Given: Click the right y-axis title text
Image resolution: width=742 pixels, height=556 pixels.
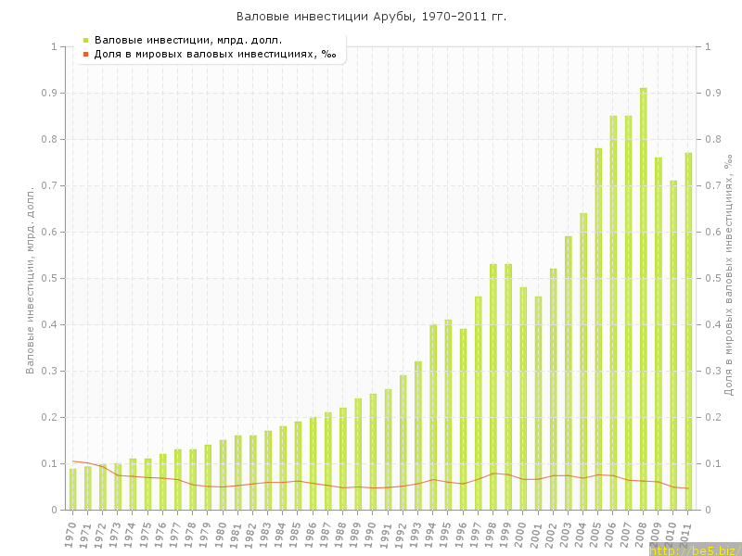Looking at the screenshot, I should pos(728,278).
